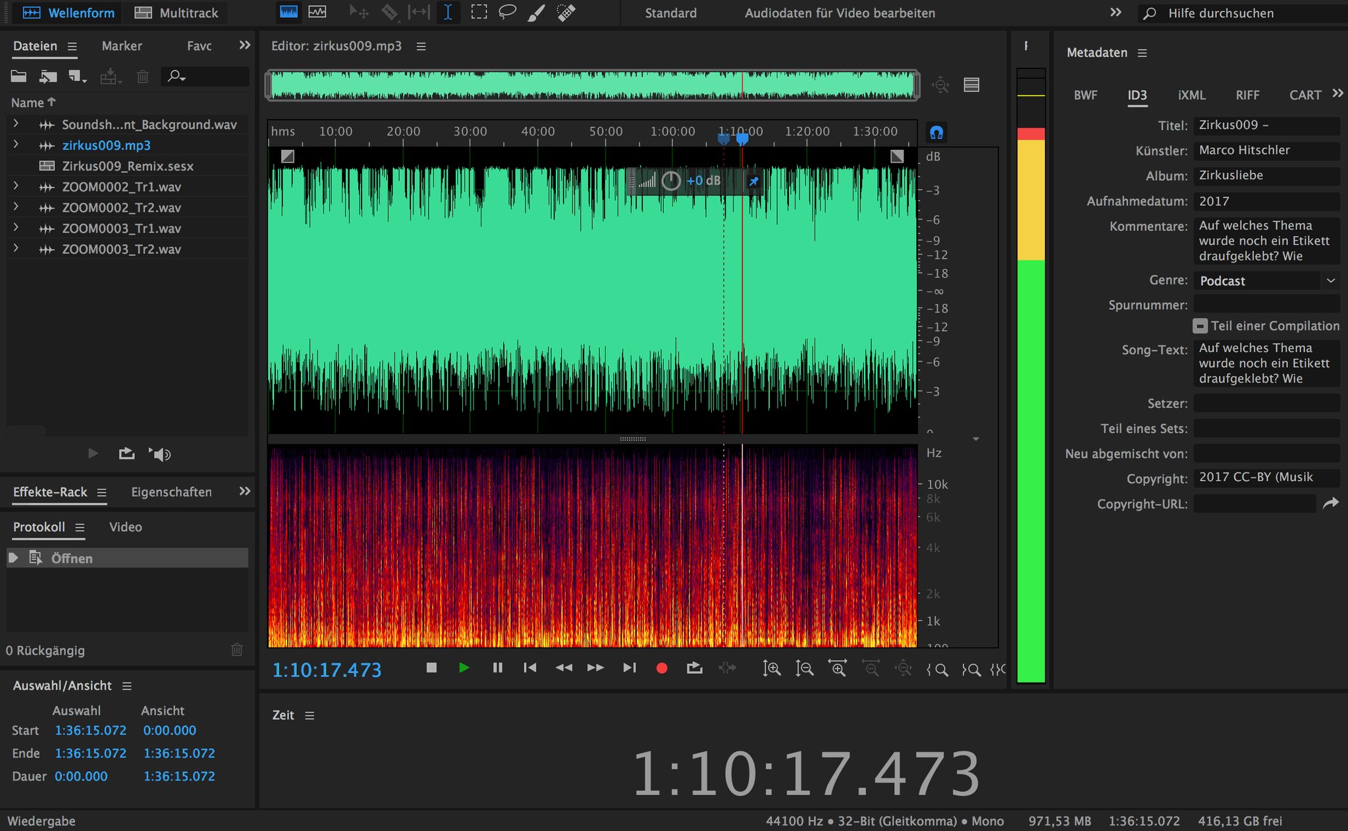The height and width of the screenshot is (831, 1348).
Task: Switch to Video tab
Action: tap(126, 527)
